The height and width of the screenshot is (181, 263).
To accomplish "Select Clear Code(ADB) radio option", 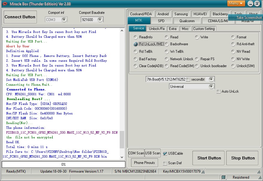I will click(x=136, y=66).
